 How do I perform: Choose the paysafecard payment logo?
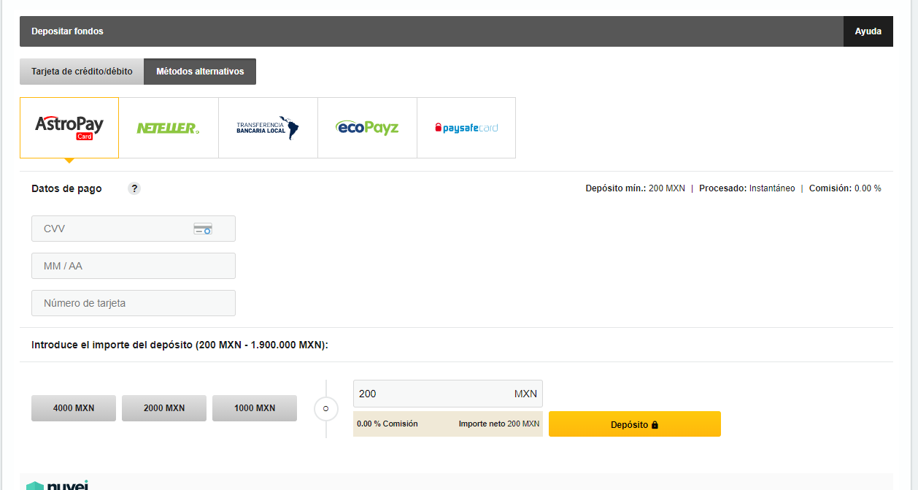[466, 128]
